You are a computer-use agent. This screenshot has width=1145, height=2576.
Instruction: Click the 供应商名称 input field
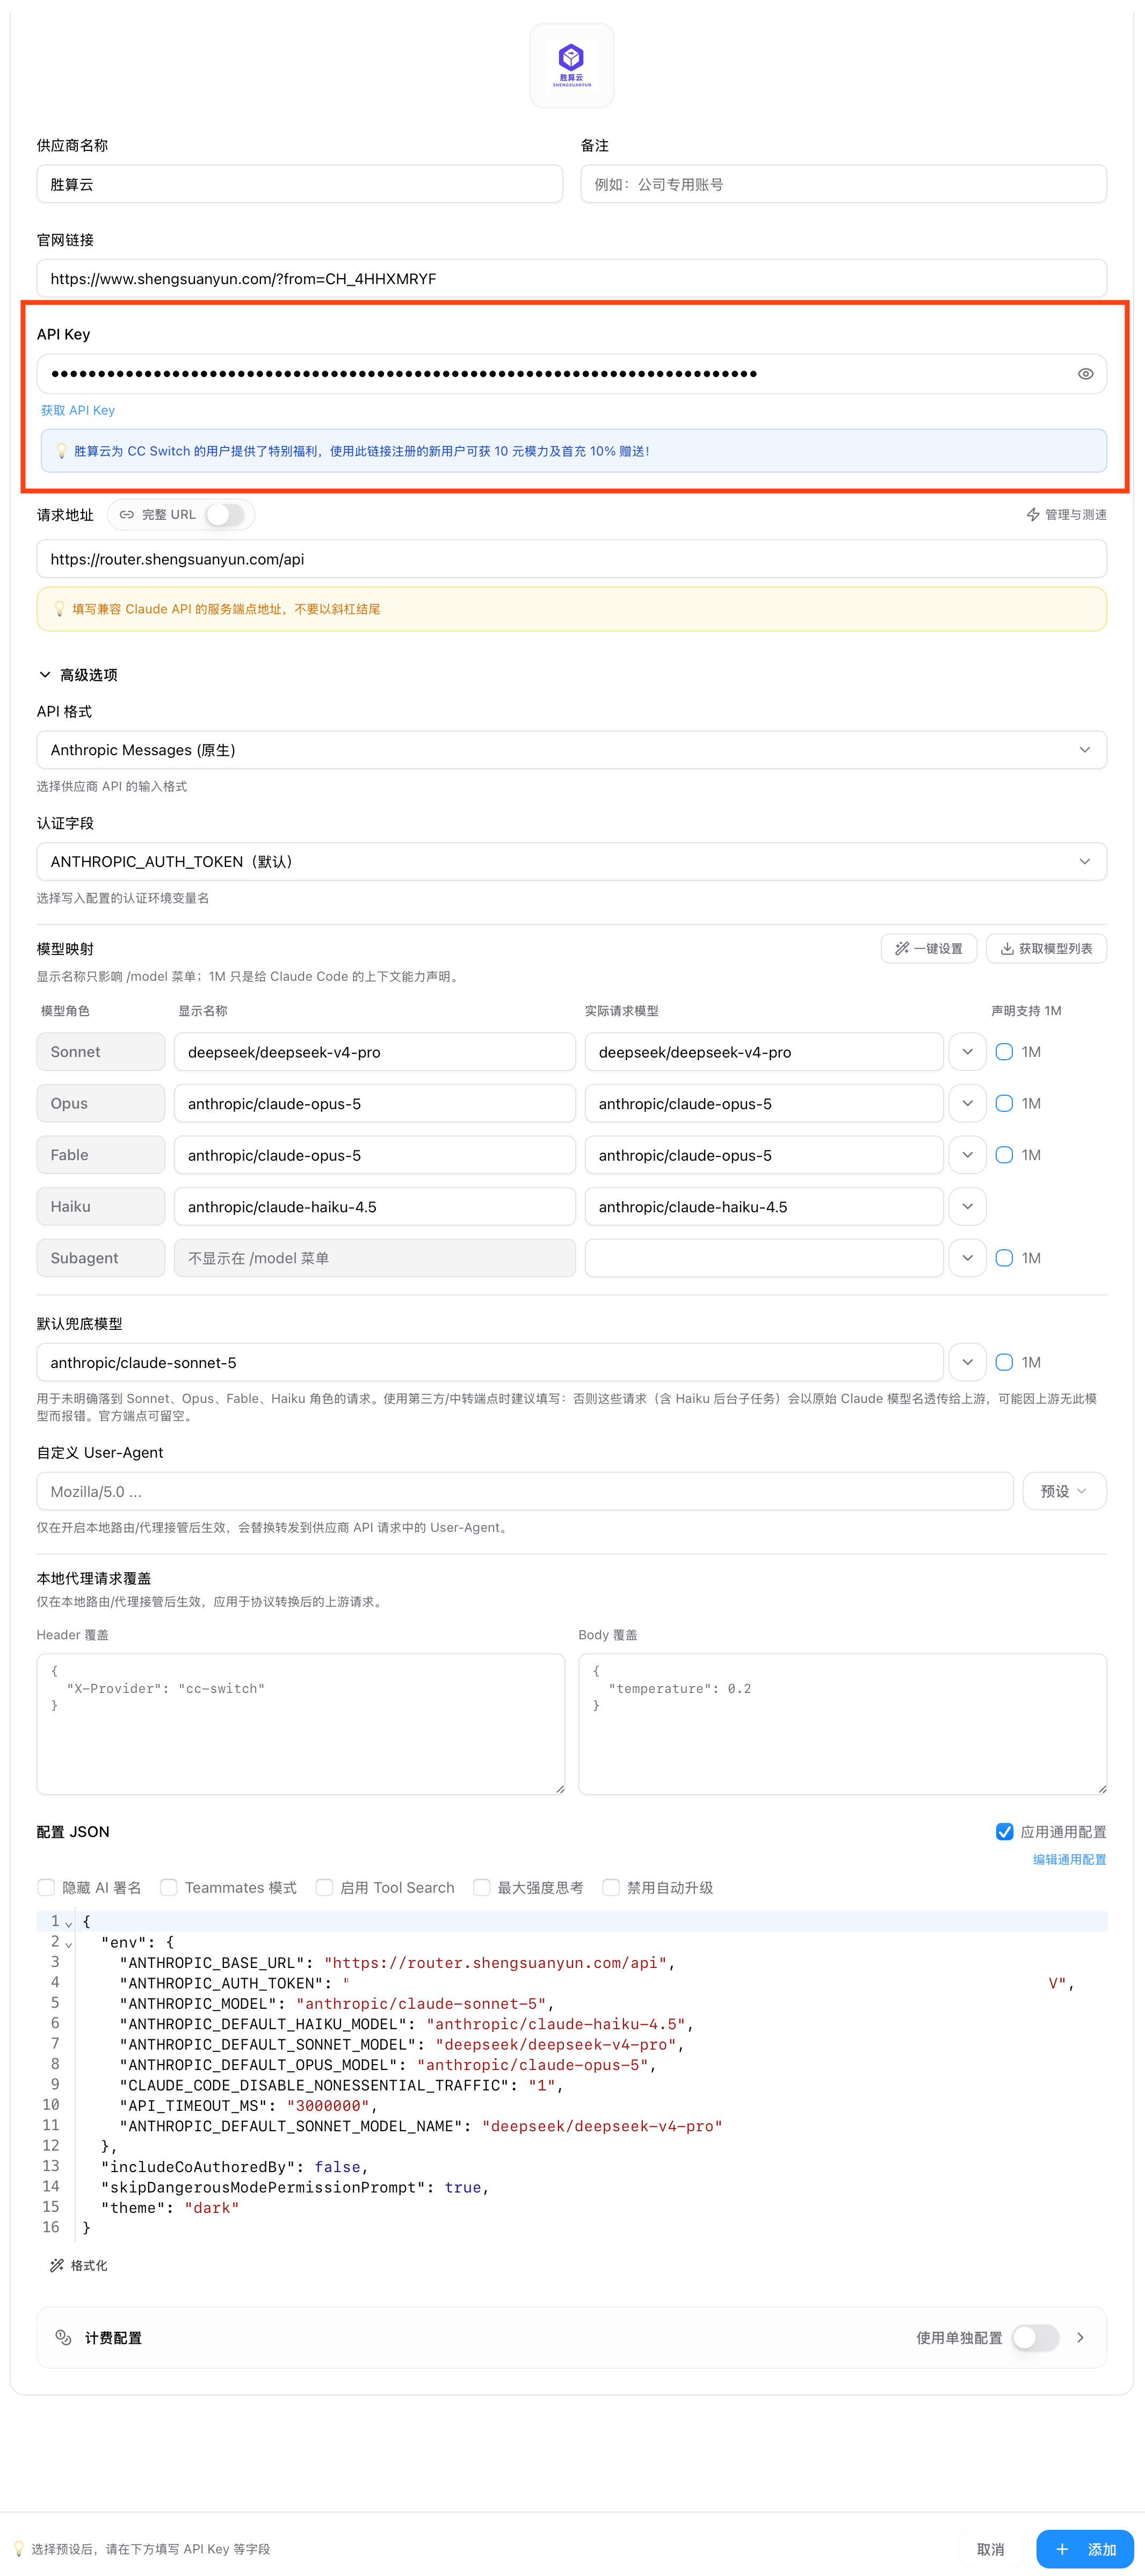click(299, 184)
